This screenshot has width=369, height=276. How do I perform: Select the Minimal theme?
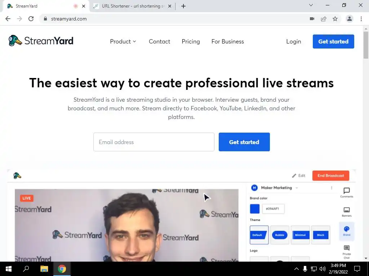300,235
